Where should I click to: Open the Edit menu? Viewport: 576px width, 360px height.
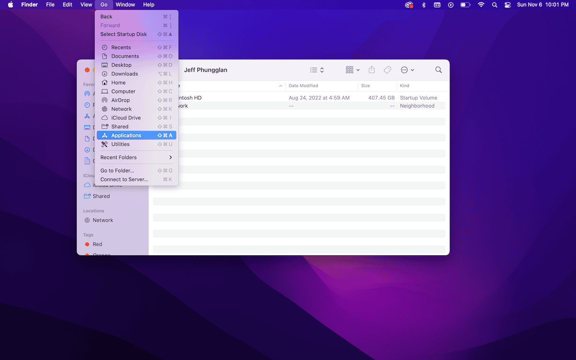[x=68, y=5]
